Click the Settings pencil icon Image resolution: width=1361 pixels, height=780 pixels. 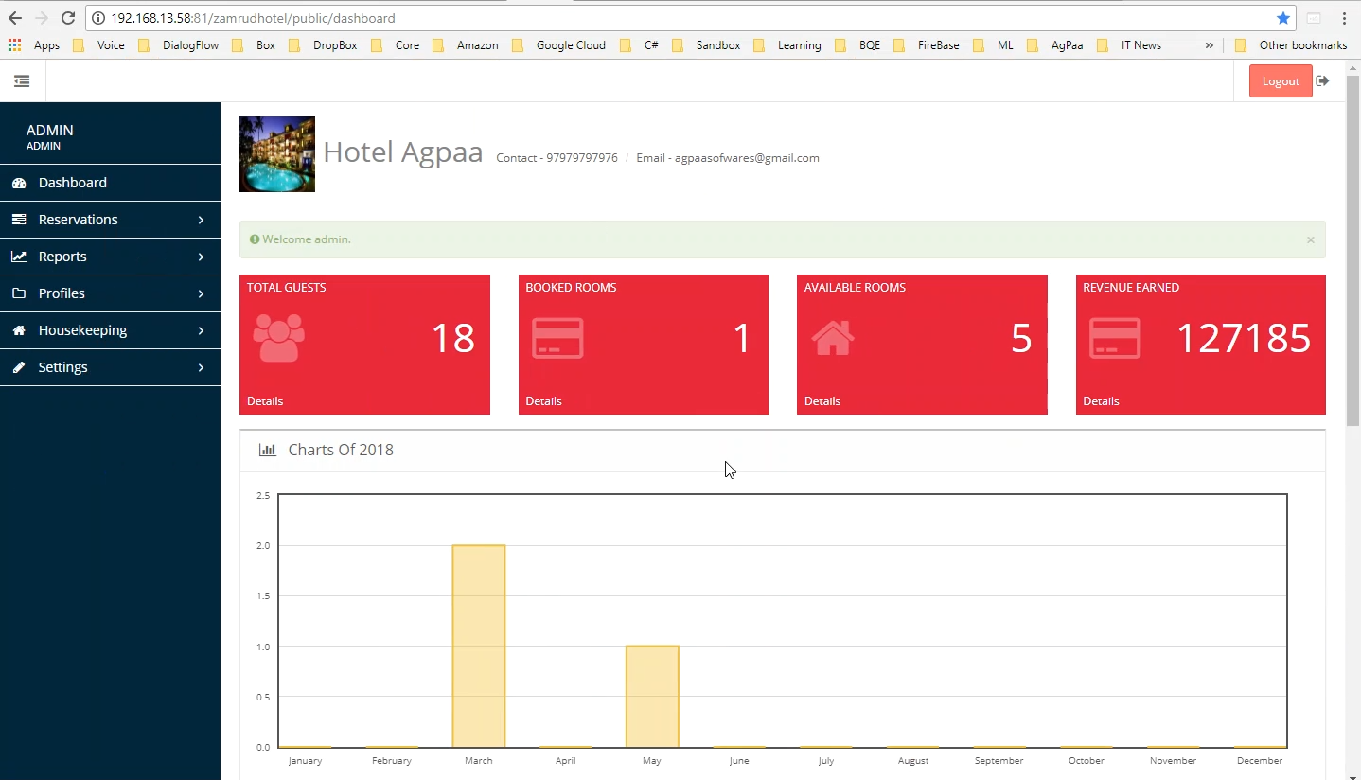18,367
